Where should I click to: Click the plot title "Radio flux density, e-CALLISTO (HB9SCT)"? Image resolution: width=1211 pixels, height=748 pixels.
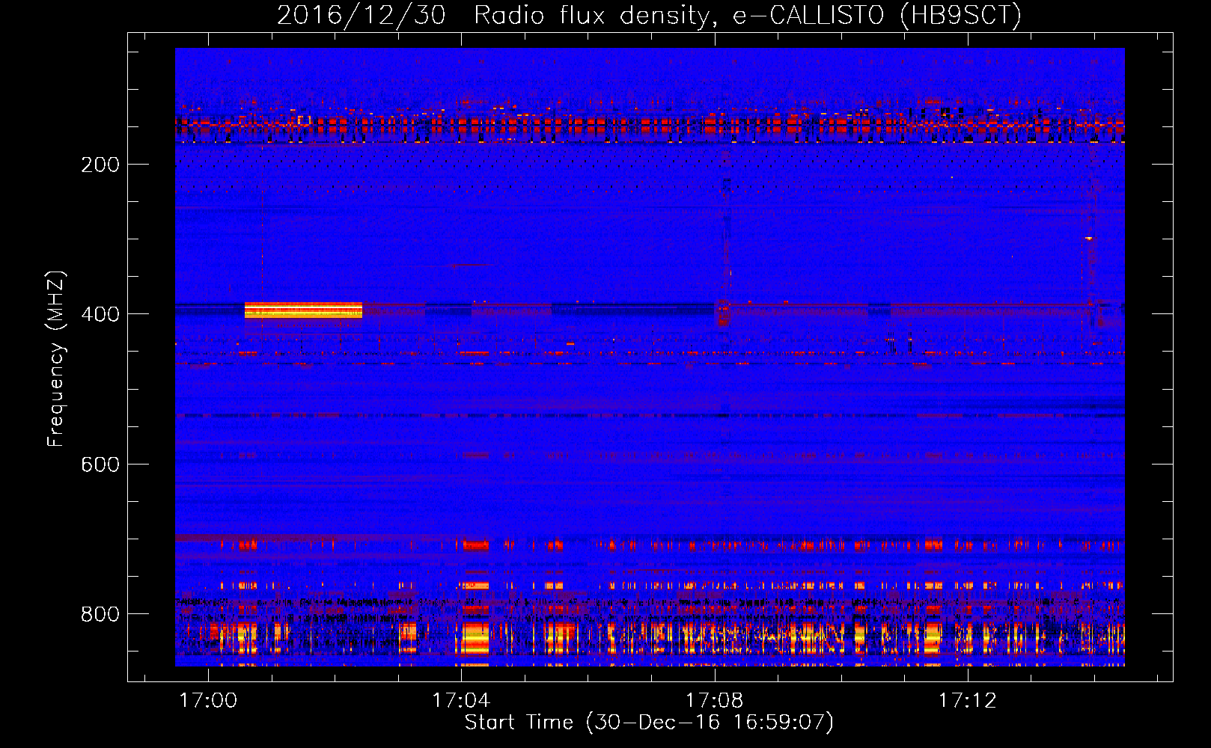(747, 15)
